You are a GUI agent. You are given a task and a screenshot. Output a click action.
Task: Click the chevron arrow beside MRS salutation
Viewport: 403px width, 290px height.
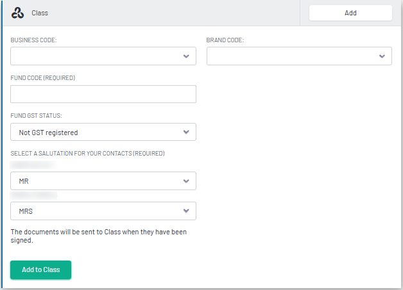click(186, 211)
